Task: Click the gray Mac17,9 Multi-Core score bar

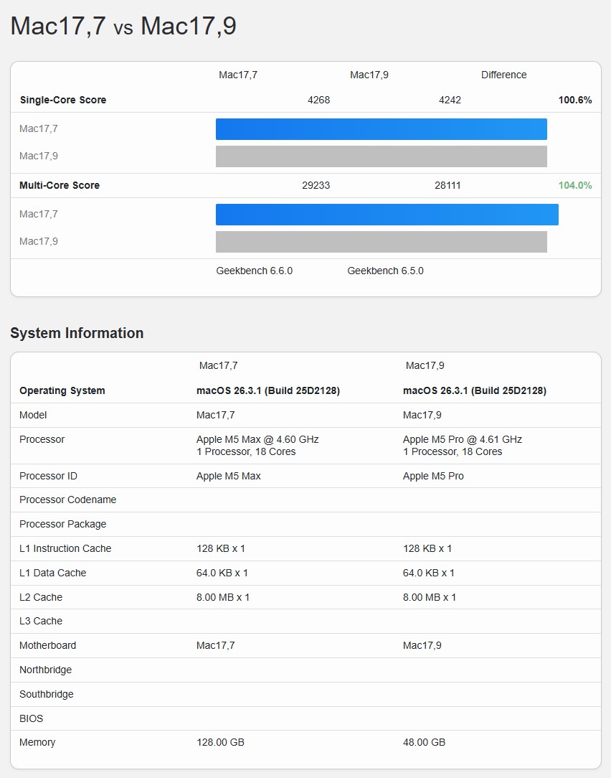Action: coord(381,242)
